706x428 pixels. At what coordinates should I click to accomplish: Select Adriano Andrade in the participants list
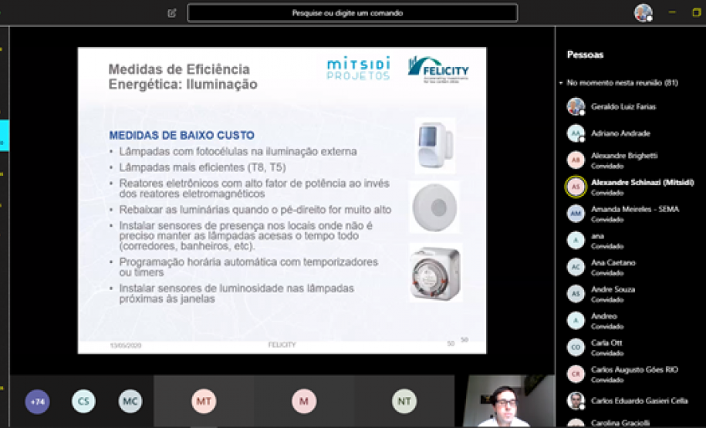point(620,133)
